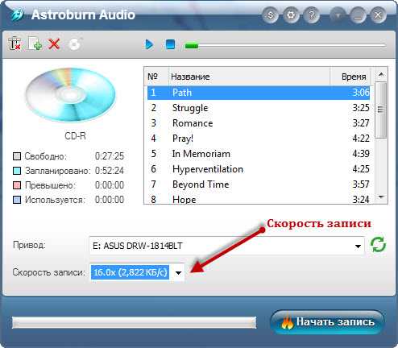Viewport: 398px width, 348px height.
Task: Click the grayed disc erase icon
Action: click(x=75, y=44)
